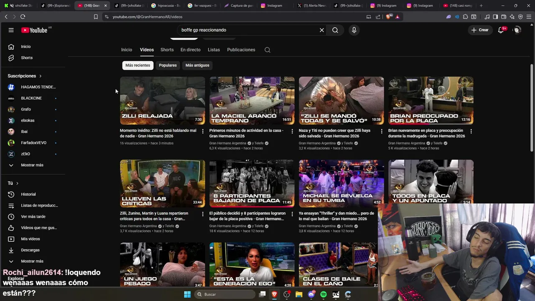This screenshot has height=301, width=535.
Task: Open a new browser tab
Action: click(x=481, y=5)
